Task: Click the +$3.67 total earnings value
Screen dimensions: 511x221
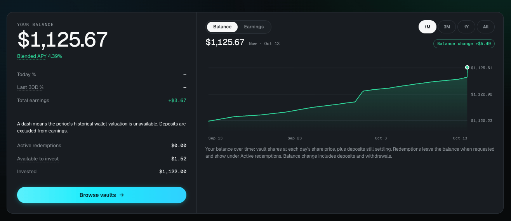Action: 177,101
